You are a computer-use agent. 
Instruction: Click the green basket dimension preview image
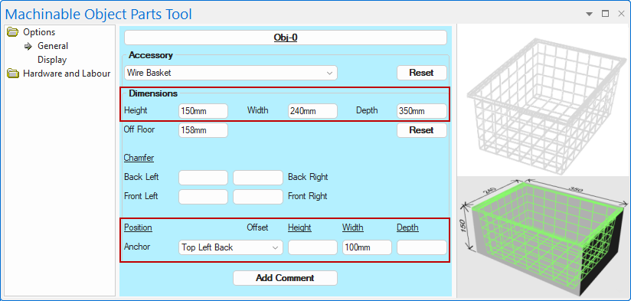(544, 237)
